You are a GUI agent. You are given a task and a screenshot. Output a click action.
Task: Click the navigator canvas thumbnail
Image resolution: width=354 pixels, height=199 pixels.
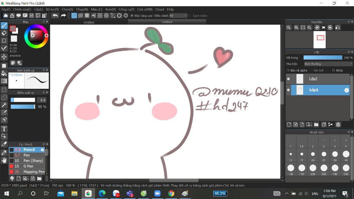pos(319,40)
